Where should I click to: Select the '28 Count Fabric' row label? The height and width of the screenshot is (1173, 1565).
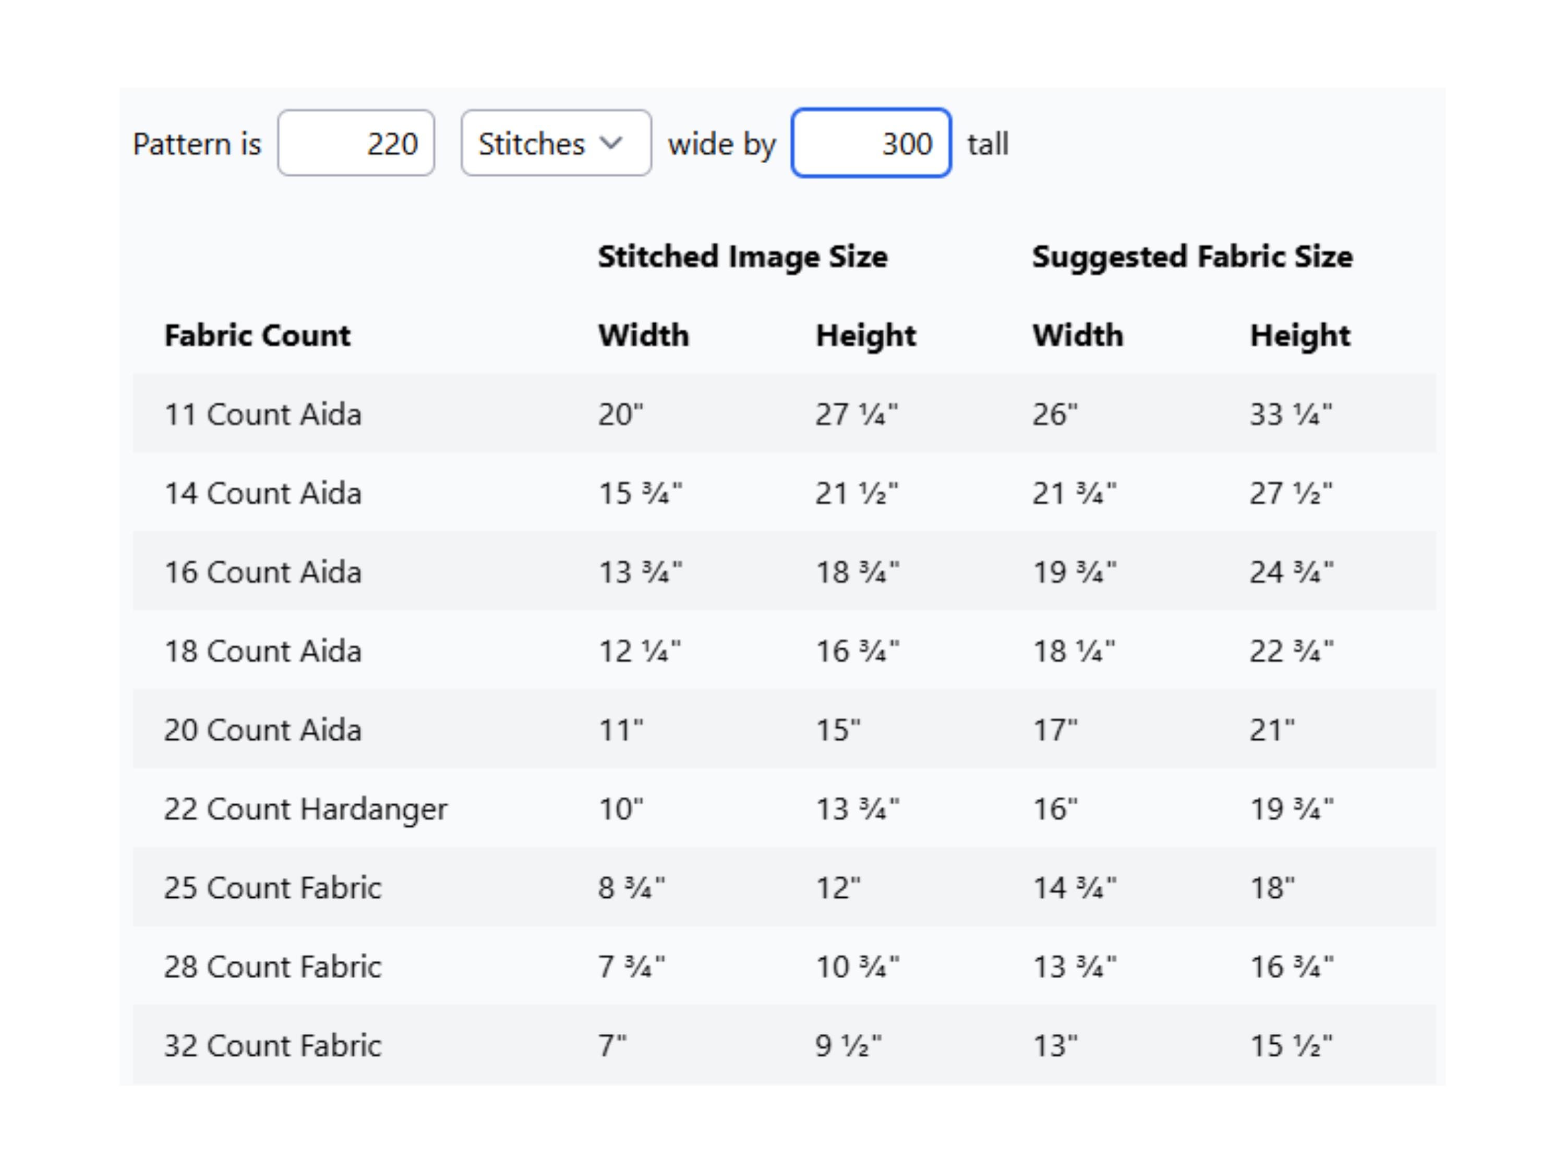272,967
